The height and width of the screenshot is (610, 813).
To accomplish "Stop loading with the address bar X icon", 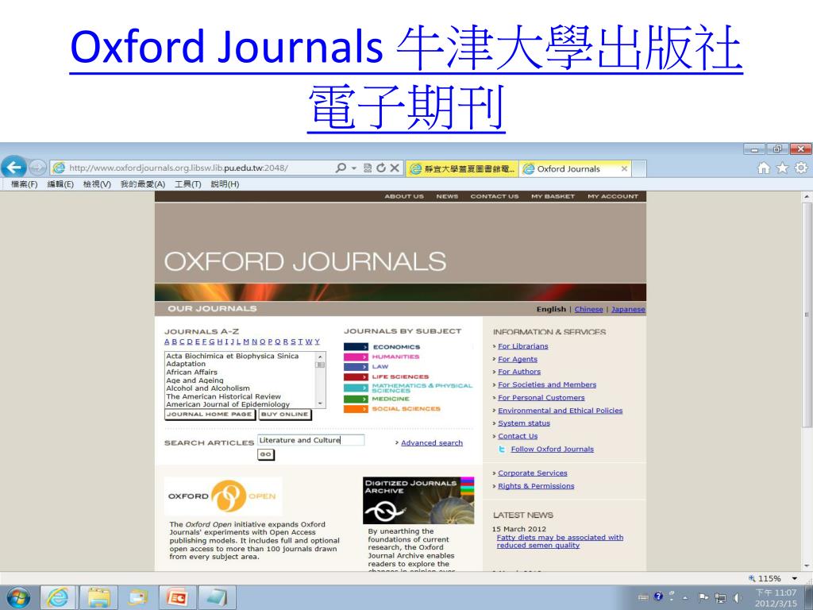I will point(395,168).
